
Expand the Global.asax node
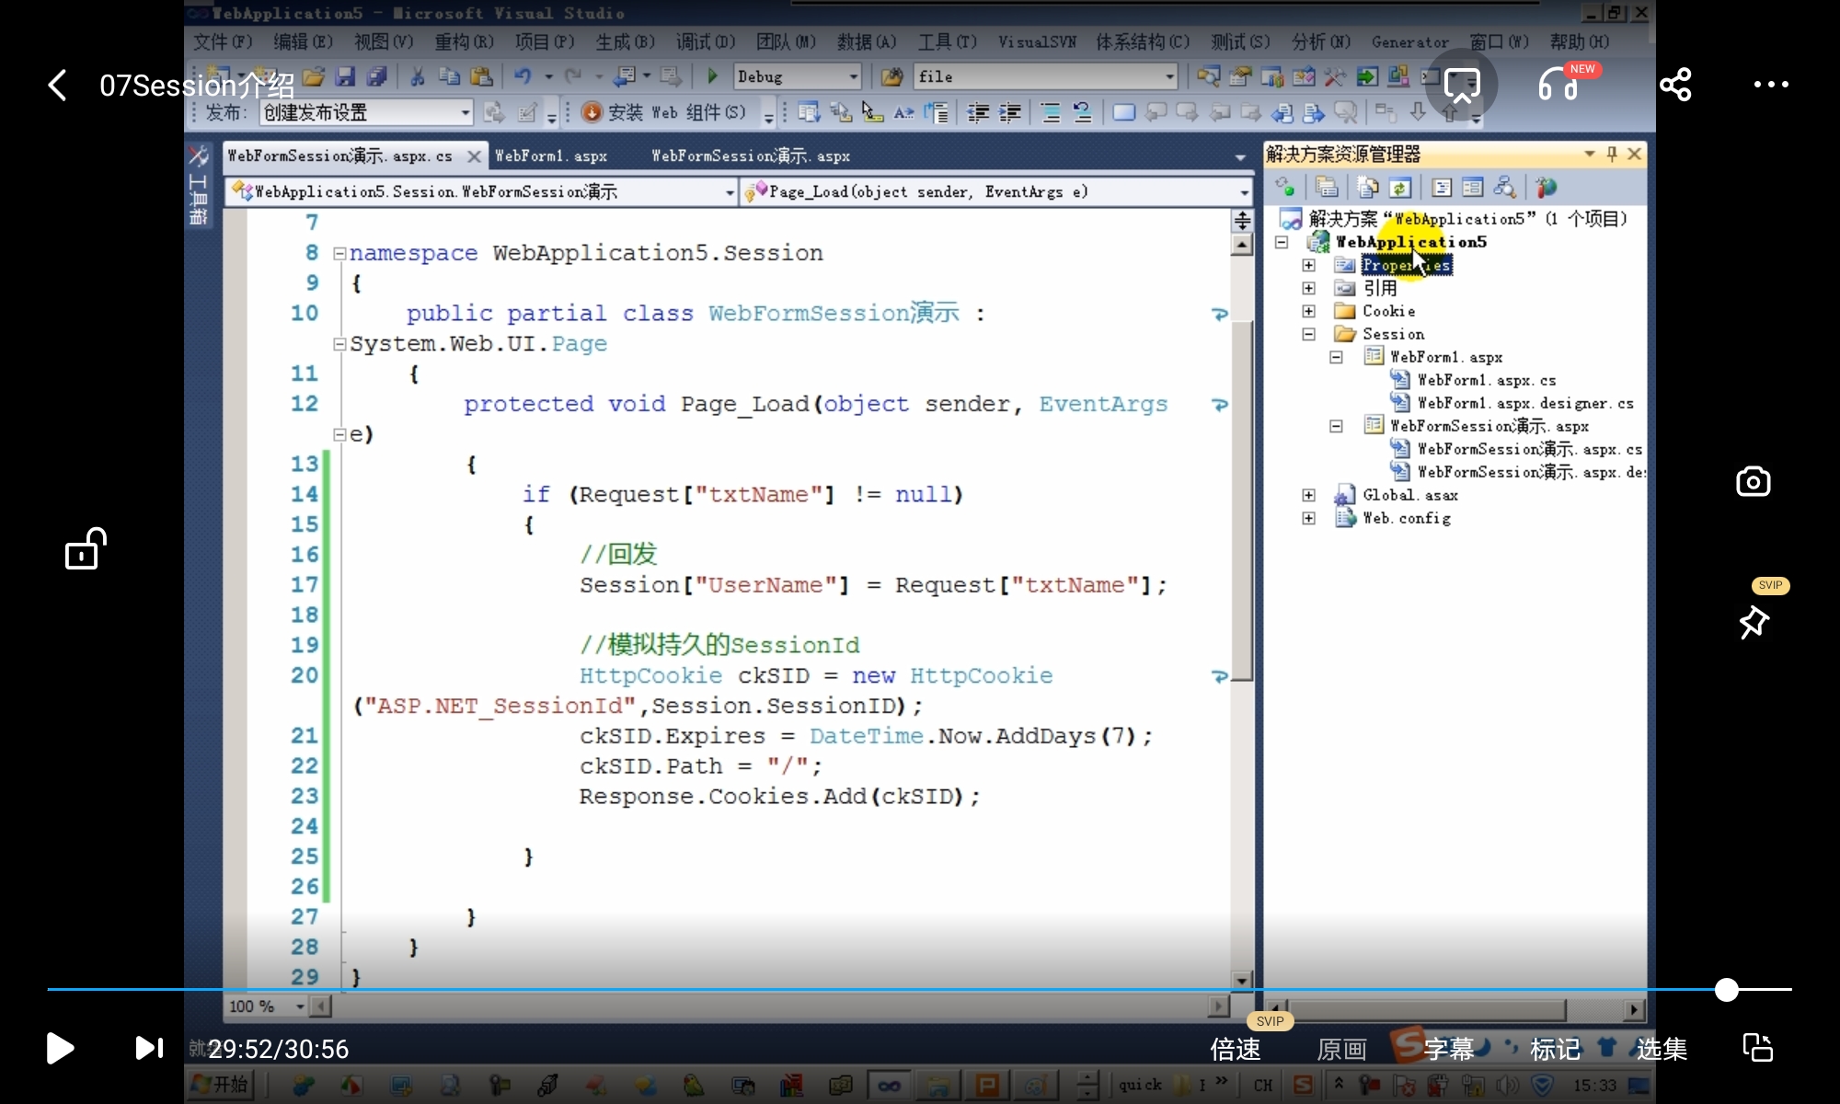pyautogui.click(x=1308, y=495)
